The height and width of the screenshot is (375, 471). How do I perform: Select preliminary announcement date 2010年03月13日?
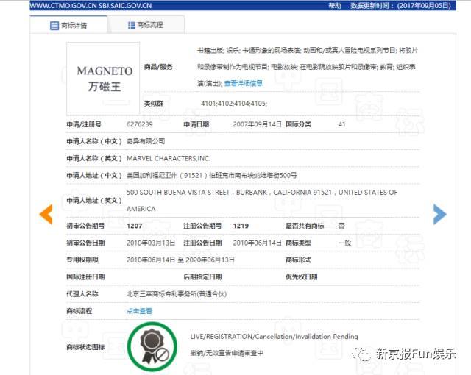(151, 243)
